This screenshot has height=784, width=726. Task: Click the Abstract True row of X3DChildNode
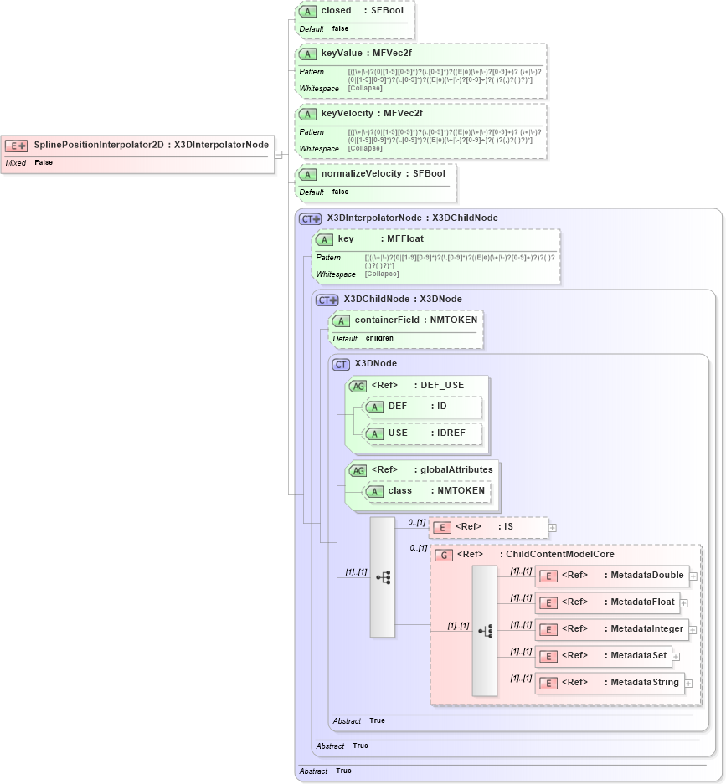[342, 746]
